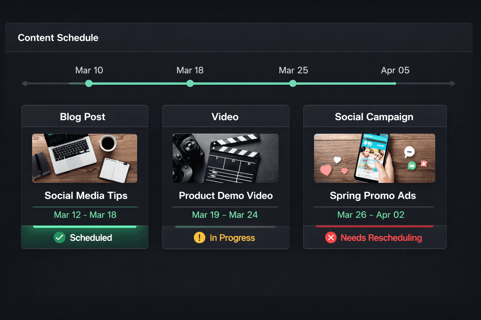Select the Social Campaign card header

(374, 117)
